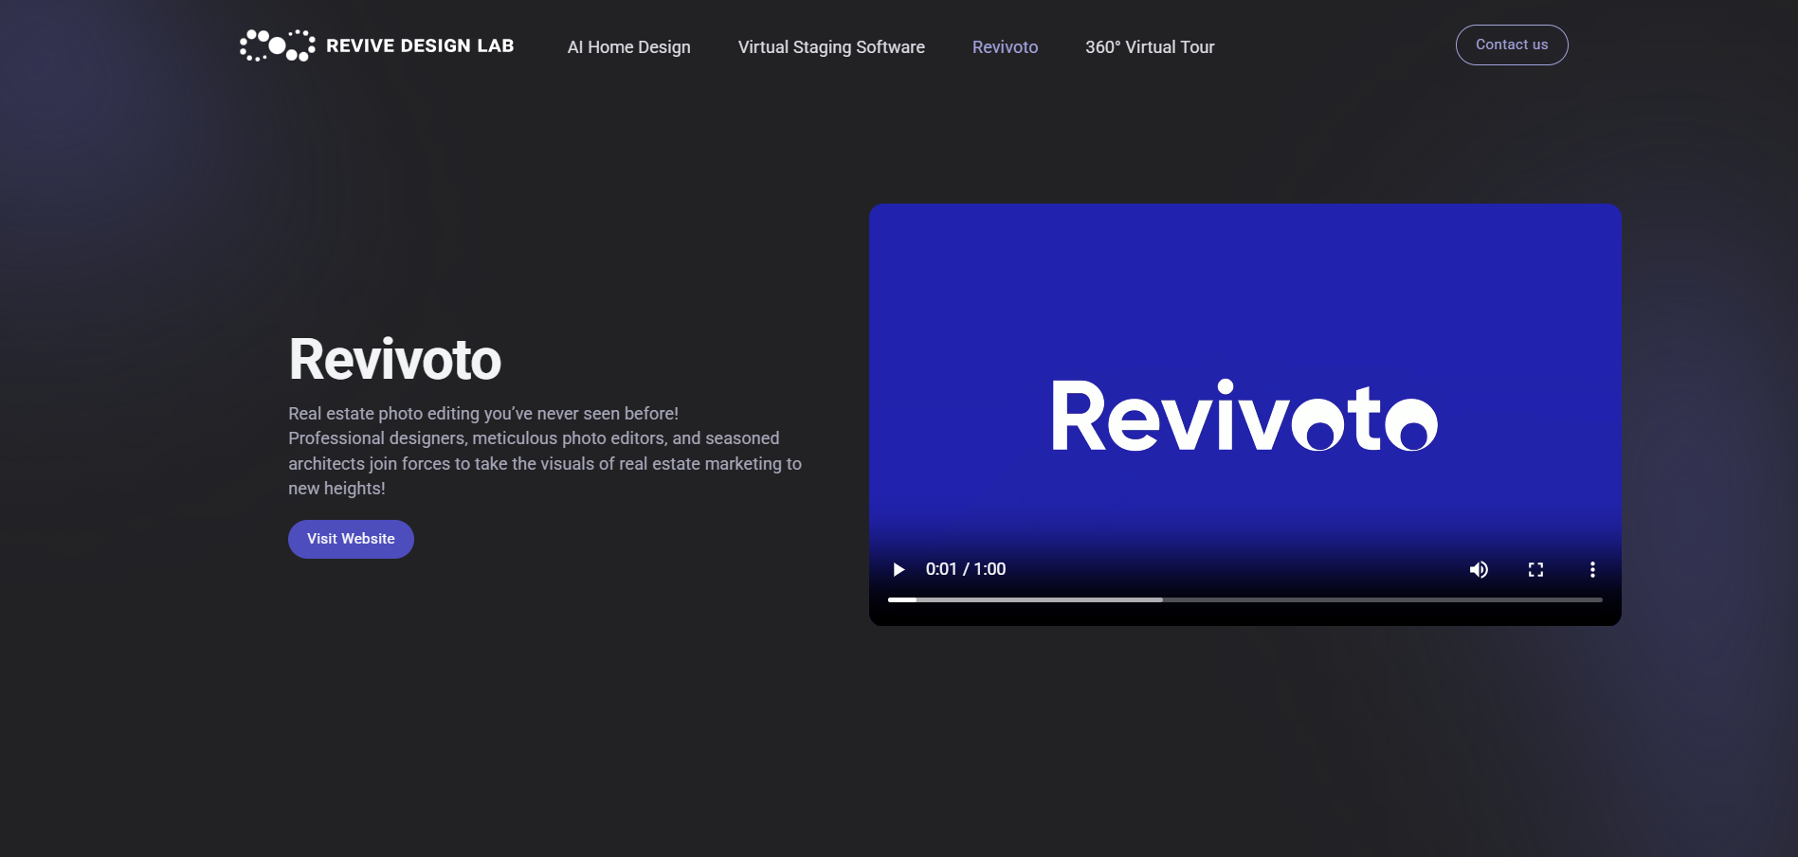
Task: Go to Virtual Staging Software page
Action: (831, 47)
